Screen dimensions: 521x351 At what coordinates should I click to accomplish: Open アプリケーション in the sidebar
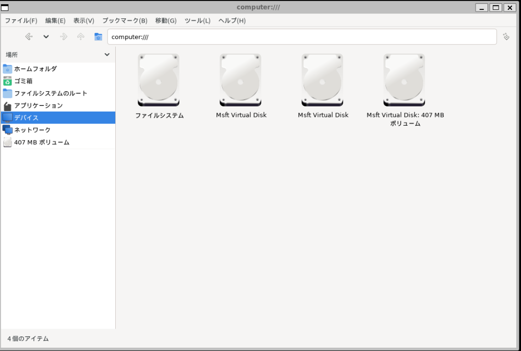click(38, 105)
